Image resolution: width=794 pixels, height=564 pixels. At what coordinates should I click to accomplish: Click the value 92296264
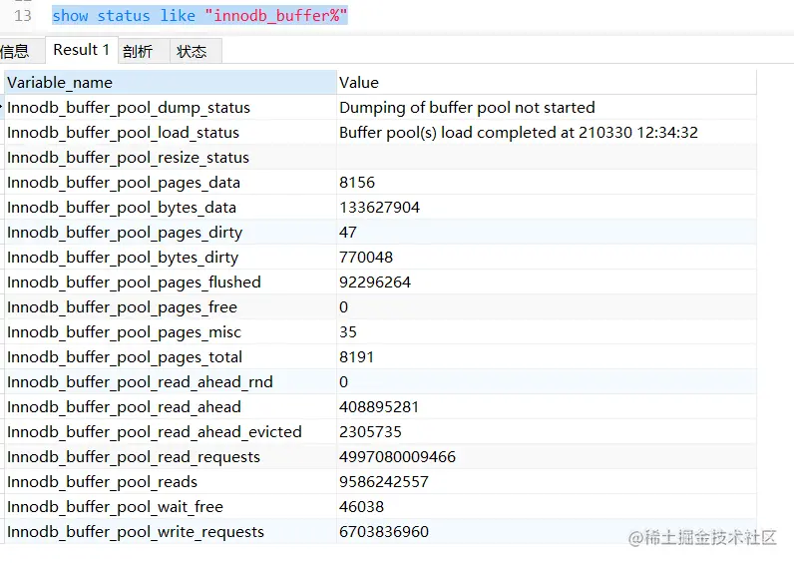click(x=375, y=282)
